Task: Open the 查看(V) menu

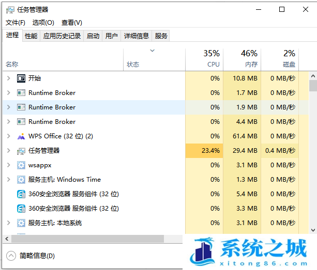Action: coord(72,23)
